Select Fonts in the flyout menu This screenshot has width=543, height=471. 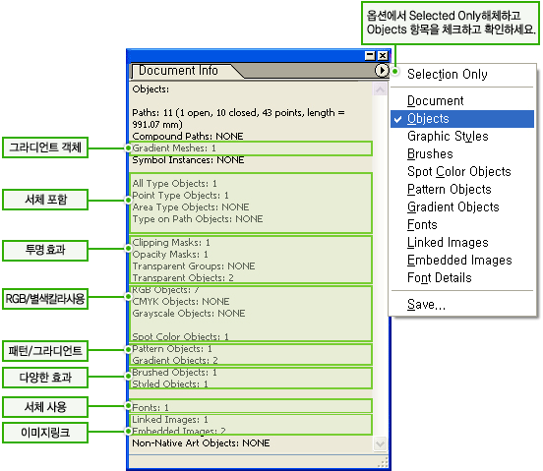422,224
